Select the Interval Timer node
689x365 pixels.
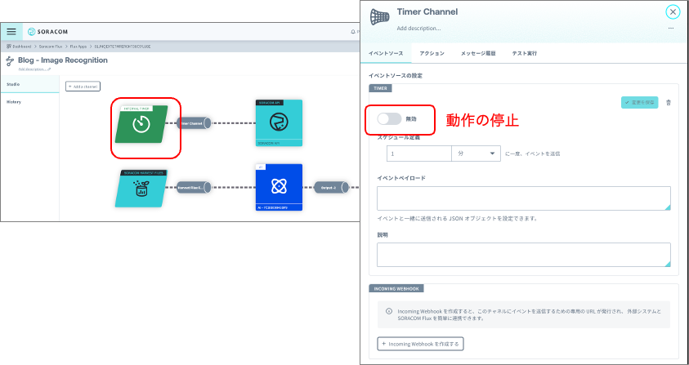(x=141, y=124)
